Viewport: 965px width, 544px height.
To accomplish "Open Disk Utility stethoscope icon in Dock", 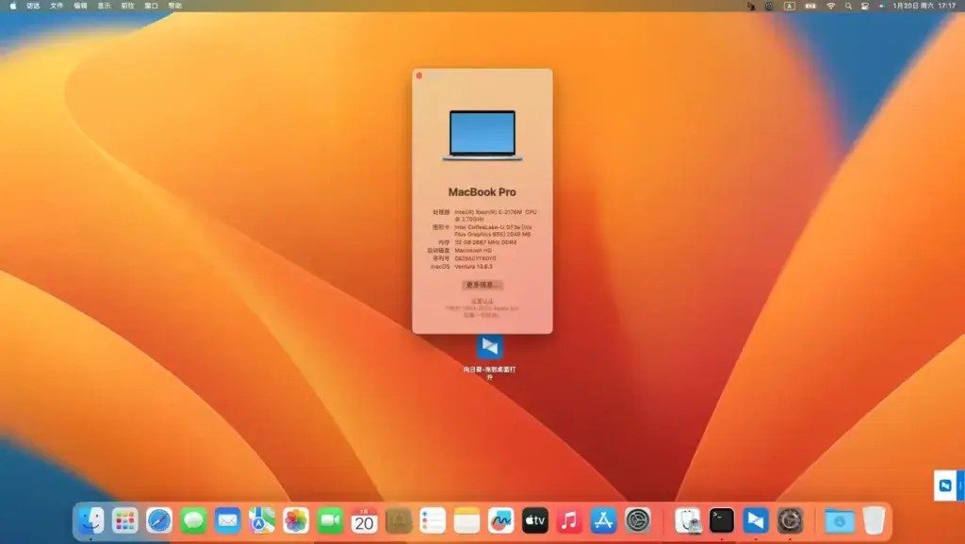I will (687, 520).
